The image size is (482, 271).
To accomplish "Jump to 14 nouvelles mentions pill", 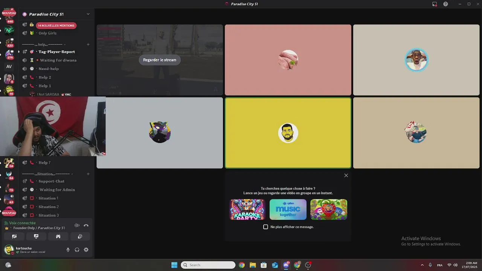I will pos(56,26).
